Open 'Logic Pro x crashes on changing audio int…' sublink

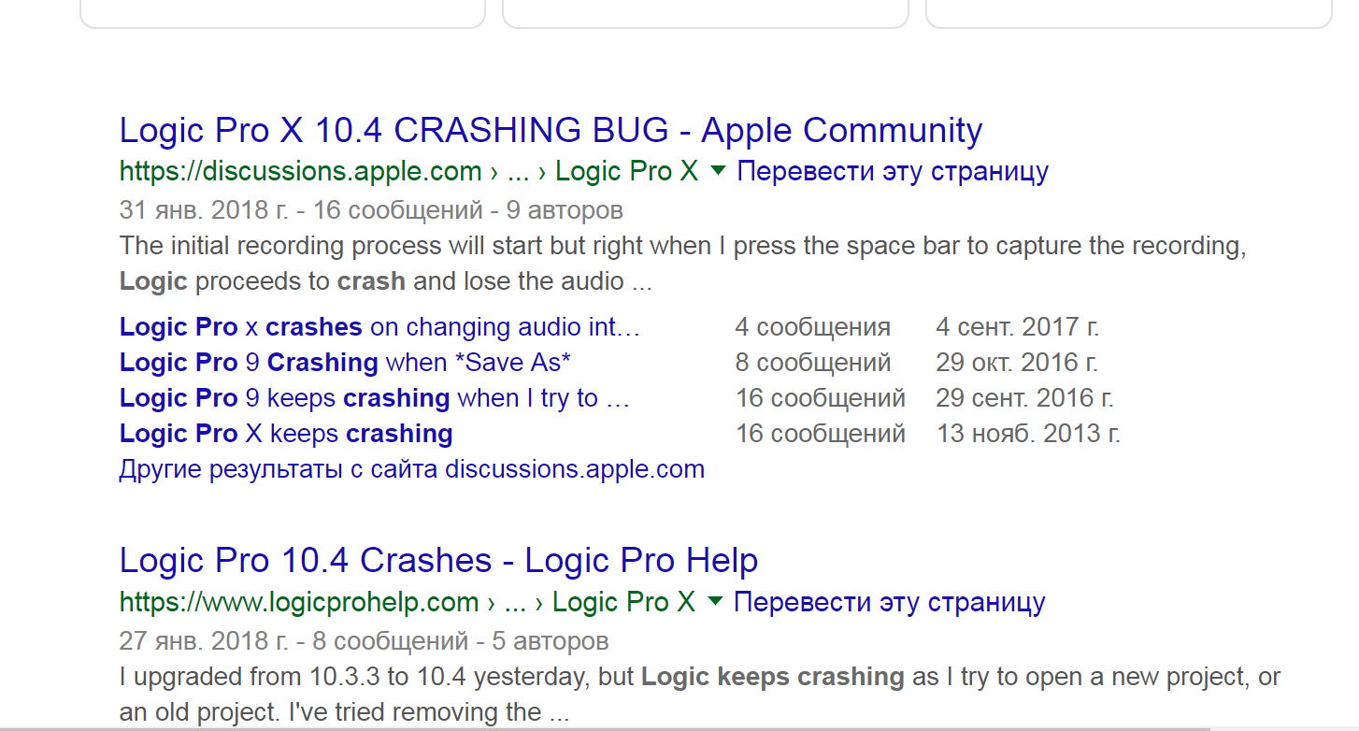(x=379, y=327)
